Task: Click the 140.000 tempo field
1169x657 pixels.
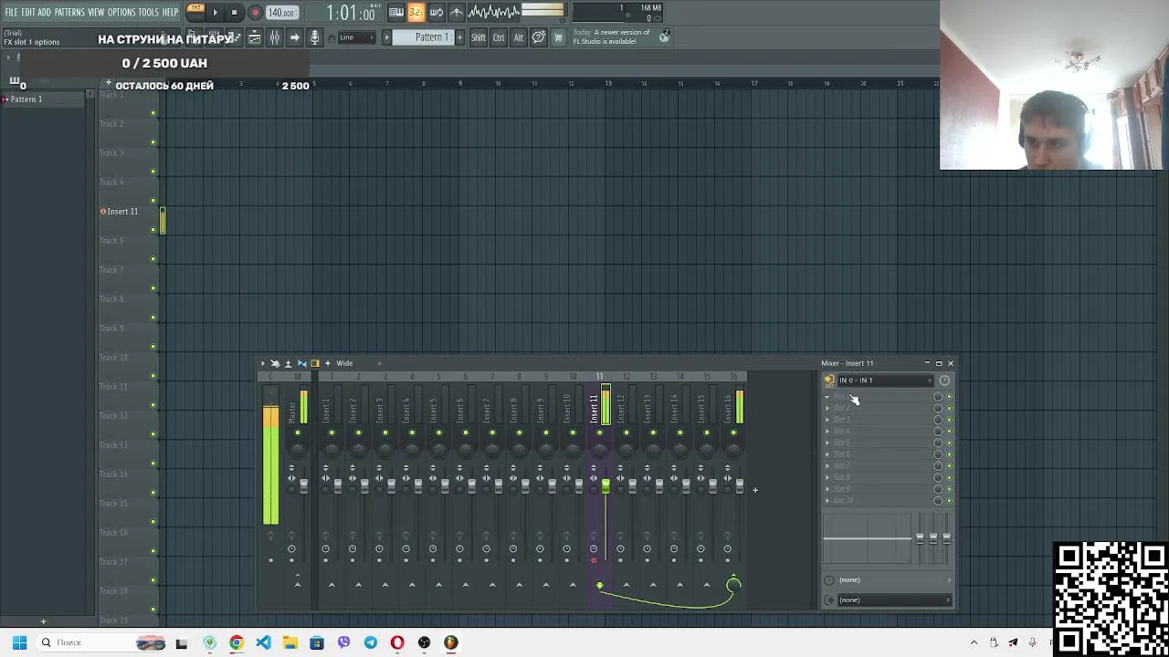Action: [281, 13]
